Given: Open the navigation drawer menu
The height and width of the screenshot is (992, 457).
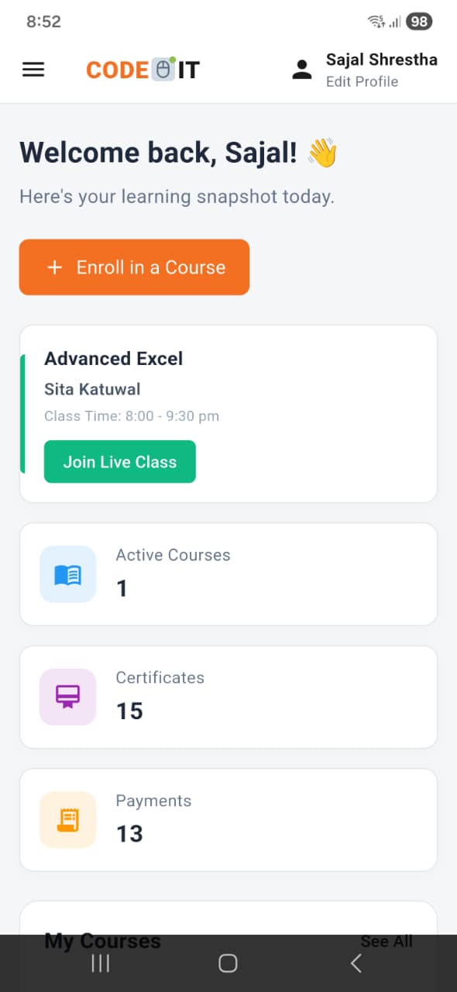Looking at the screenshot, I should [33, 69].
